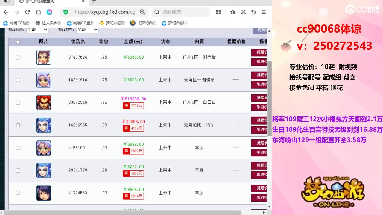Click the scroll-down arrow of the page scrollbar
This screenshot has height=215, width=383.
coord(269,206)
